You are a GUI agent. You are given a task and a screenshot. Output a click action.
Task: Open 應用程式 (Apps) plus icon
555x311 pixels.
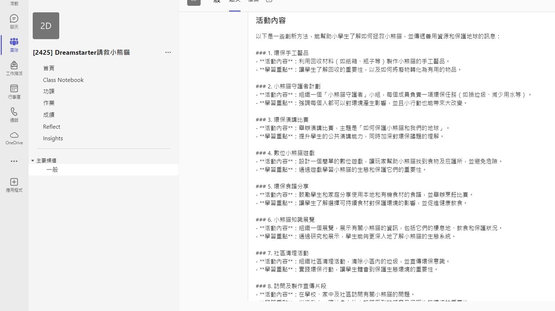point(14,185)
